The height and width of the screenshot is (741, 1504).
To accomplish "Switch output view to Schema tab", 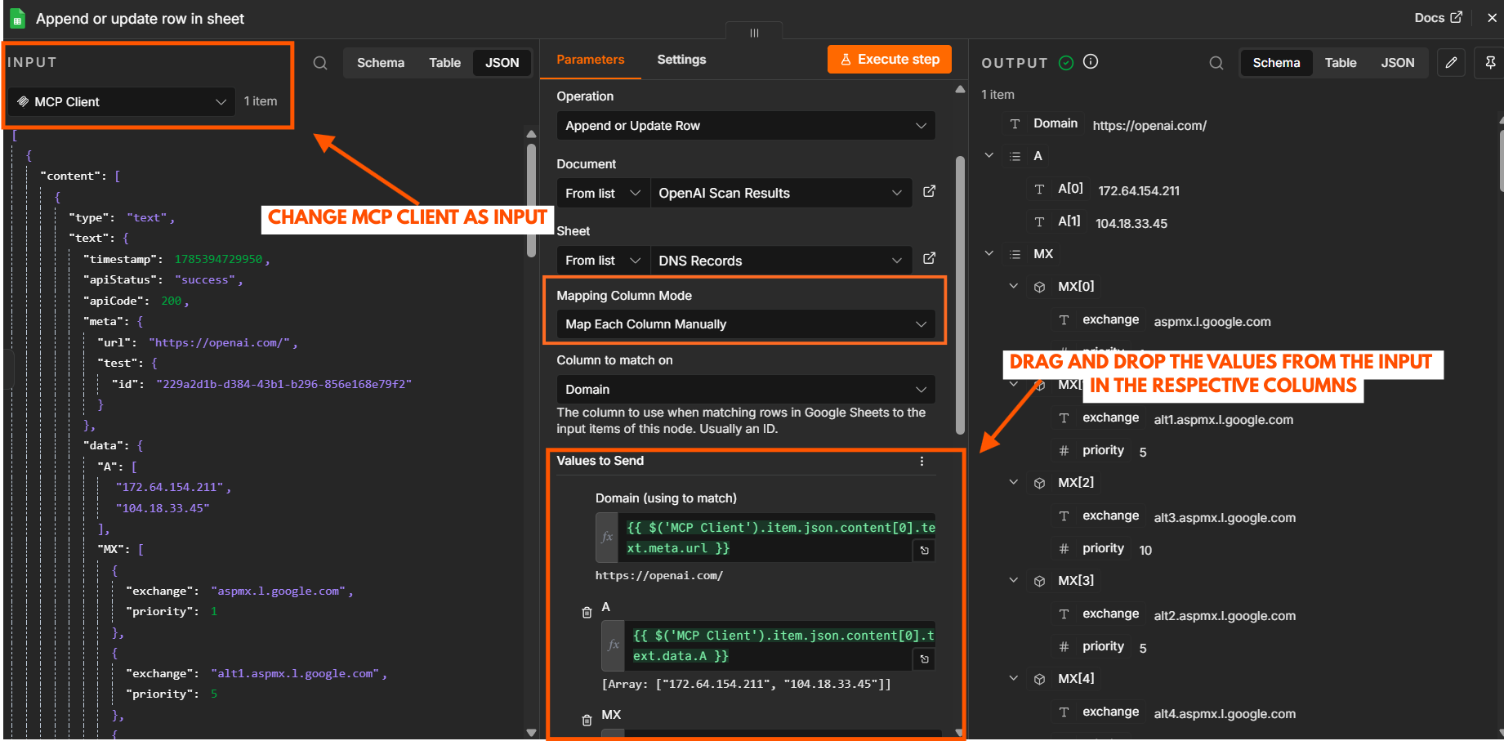I will pos(1276,63).
